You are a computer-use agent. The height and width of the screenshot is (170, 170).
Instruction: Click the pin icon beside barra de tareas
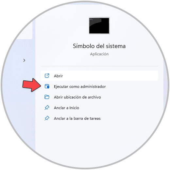(47, 118)
